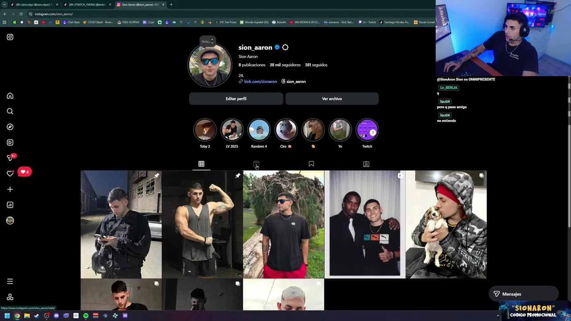View the 38 mil seguidores list
Viewport: 571px width, 321px height.
coord(285,65)
